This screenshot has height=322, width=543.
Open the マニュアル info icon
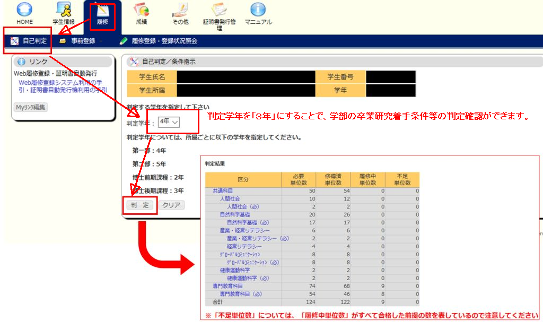258,10
